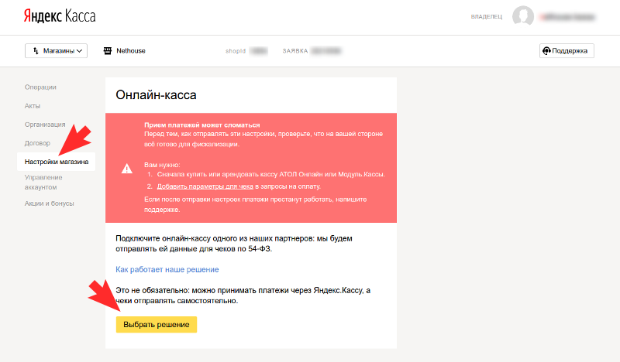Open the Операции menu item
Image resolution: width=620 pixels, height=362 pixels.
pyautogui.click(x=40, y=87)
